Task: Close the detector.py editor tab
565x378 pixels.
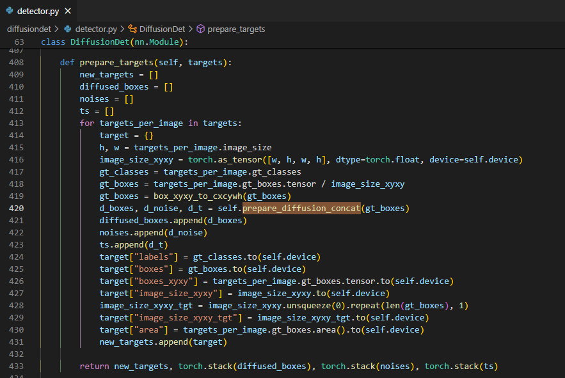Action: (68, 12)
